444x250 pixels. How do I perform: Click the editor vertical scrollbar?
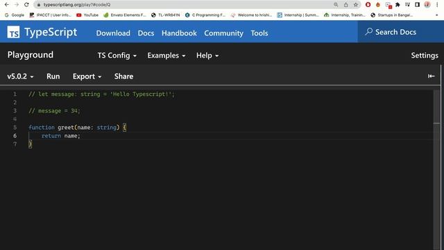(x=436, y=170)
